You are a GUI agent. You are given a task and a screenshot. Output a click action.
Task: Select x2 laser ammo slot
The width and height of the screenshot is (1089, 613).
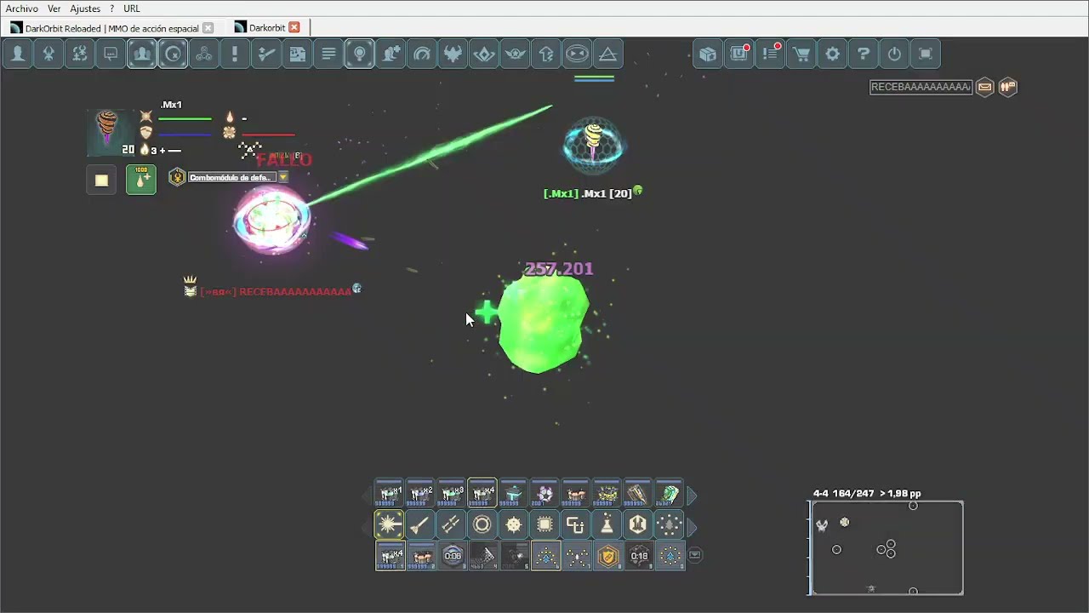(x=420, y=493)
